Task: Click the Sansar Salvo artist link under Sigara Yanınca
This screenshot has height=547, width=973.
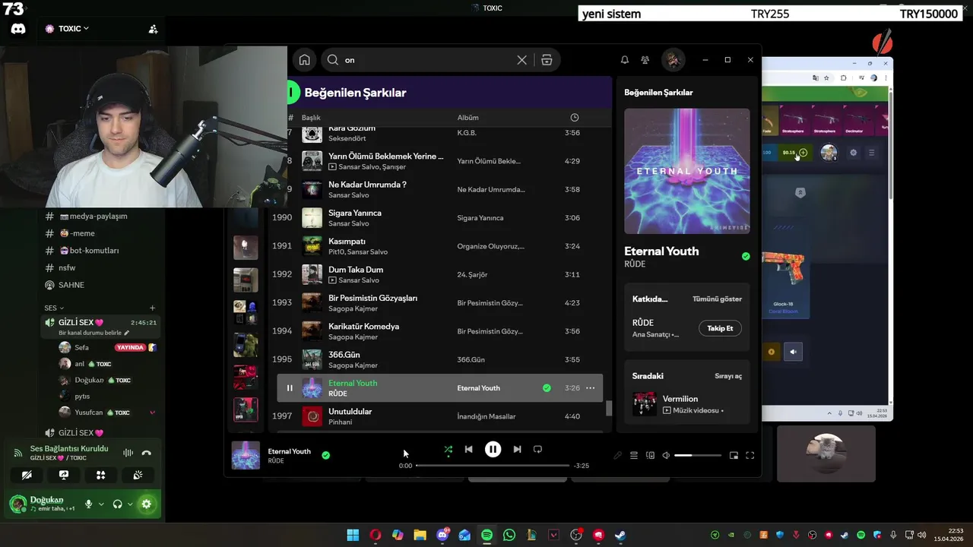Action: click(348, 223)
